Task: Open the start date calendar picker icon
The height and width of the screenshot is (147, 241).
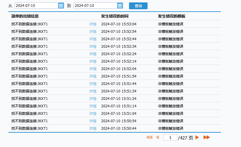Action: point(61,6)
